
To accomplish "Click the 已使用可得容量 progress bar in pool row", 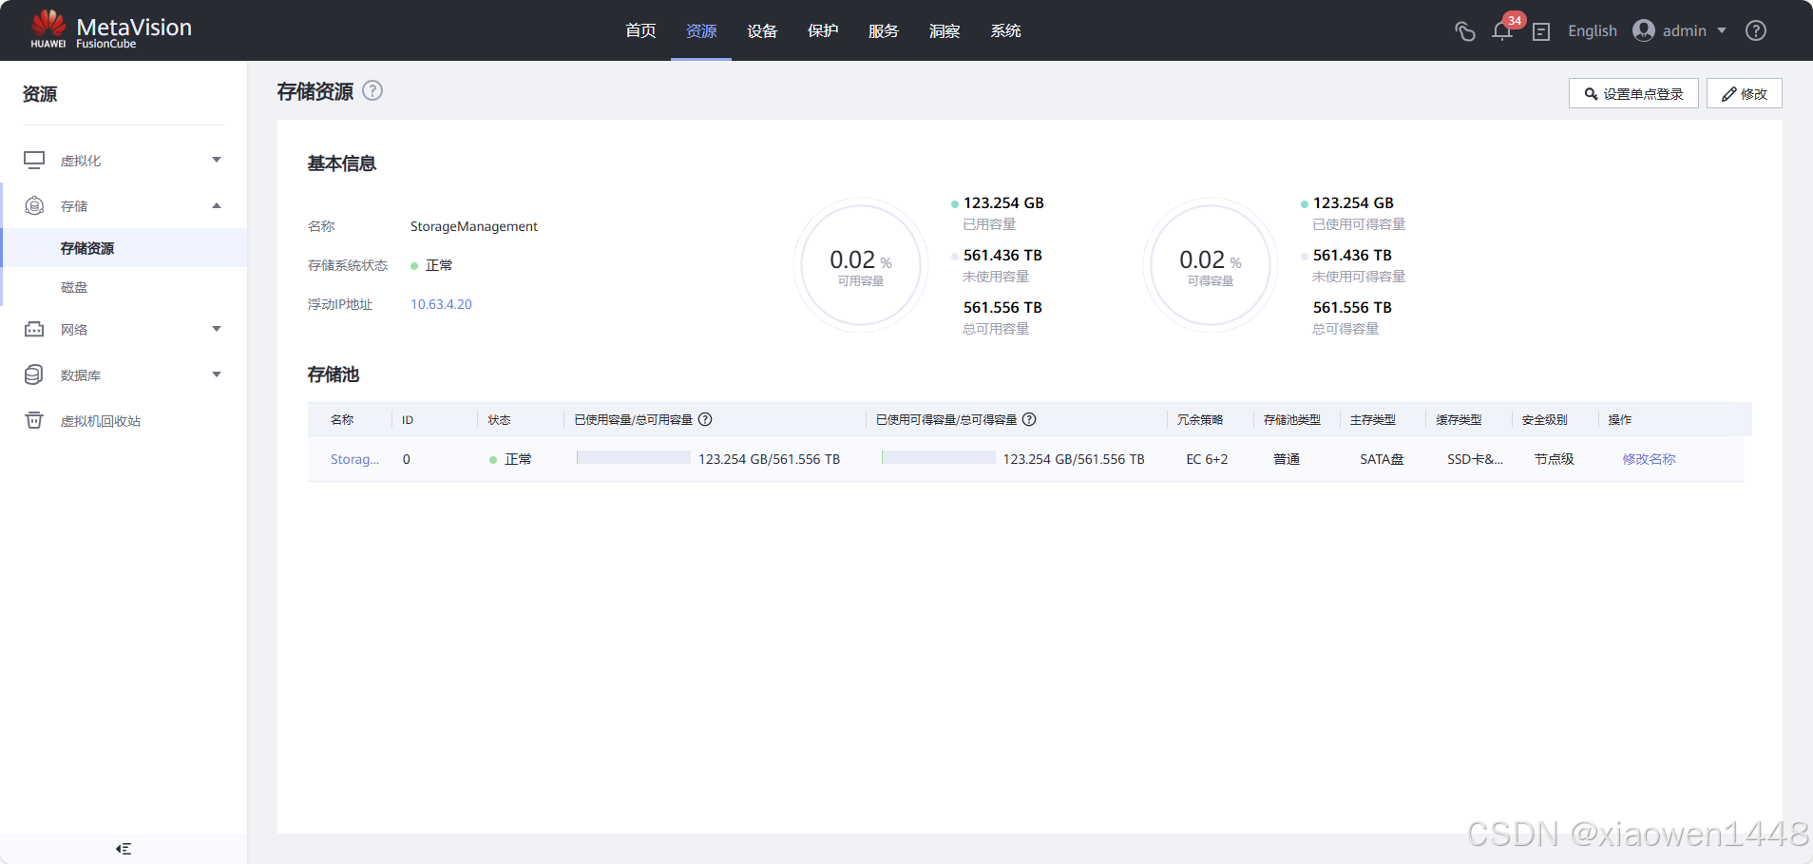I will coord(939,458).
